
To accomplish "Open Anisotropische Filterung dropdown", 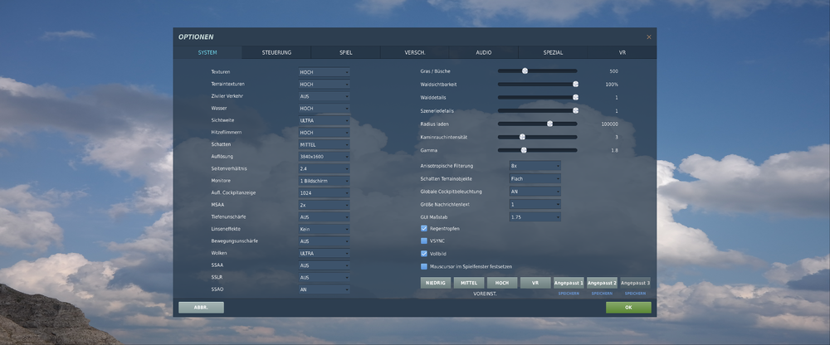I will (535, 166).
